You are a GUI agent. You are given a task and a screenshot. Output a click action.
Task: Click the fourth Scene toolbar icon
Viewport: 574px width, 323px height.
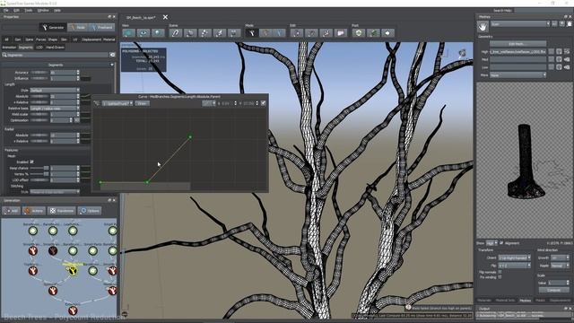coord(219,33)
